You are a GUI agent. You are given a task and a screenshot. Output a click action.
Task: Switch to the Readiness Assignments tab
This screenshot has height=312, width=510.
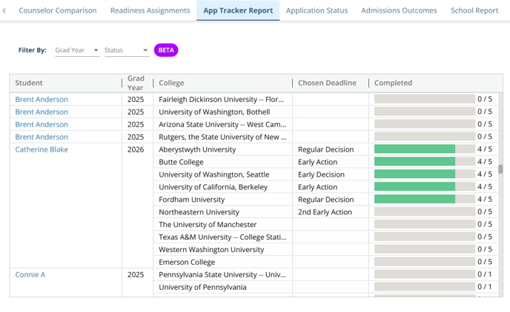(150, 10)
